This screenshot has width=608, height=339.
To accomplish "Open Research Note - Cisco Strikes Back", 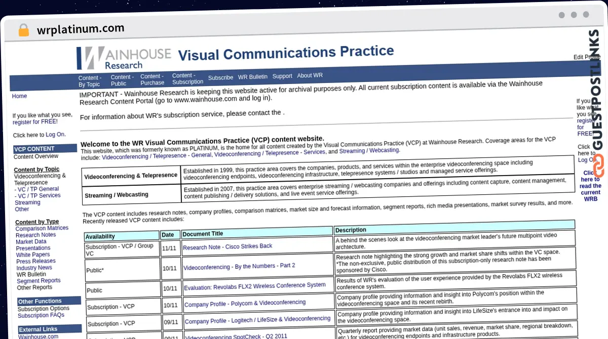I will click(x=227, y=246).
